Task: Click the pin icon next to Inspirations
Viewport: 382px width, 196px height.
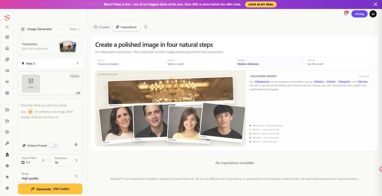Action: click(146, 27)
